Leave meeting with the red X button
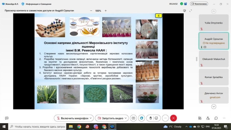231x130 pixels. [x=173, y=118]
